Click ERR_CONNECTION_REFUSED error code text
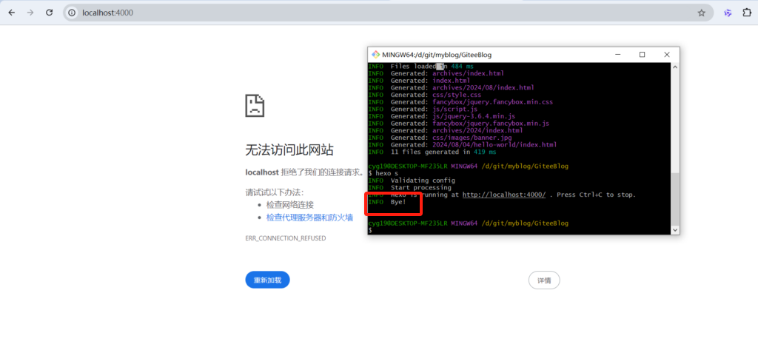Screen dimensions: 758x350 [286, 238]
